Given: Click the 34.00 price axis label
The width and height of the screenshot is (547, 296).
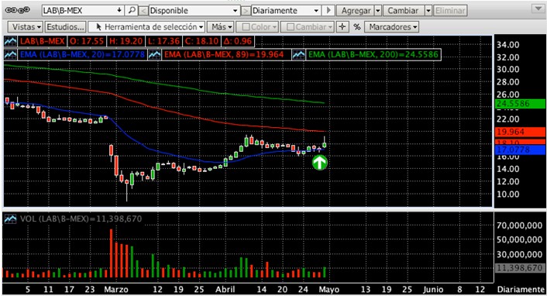Looking at the screenshot, I should point(508,45).
